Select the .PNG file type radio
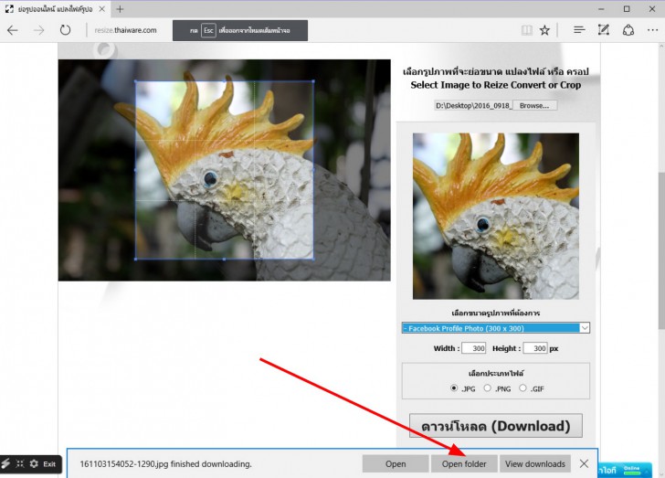 pyautogui.click(x=487, y=388)
